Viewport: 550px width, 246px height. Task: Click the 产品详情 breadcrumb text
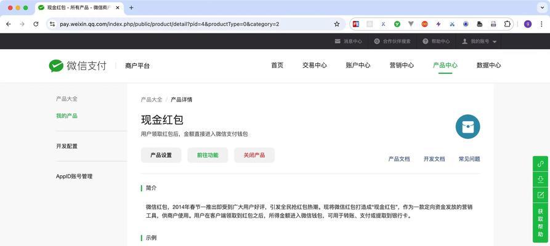point(181,100)
